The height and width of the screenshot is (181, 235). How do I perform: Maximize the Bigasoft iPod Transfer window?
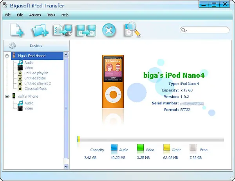pyautogui.click(x=214, y=4)
